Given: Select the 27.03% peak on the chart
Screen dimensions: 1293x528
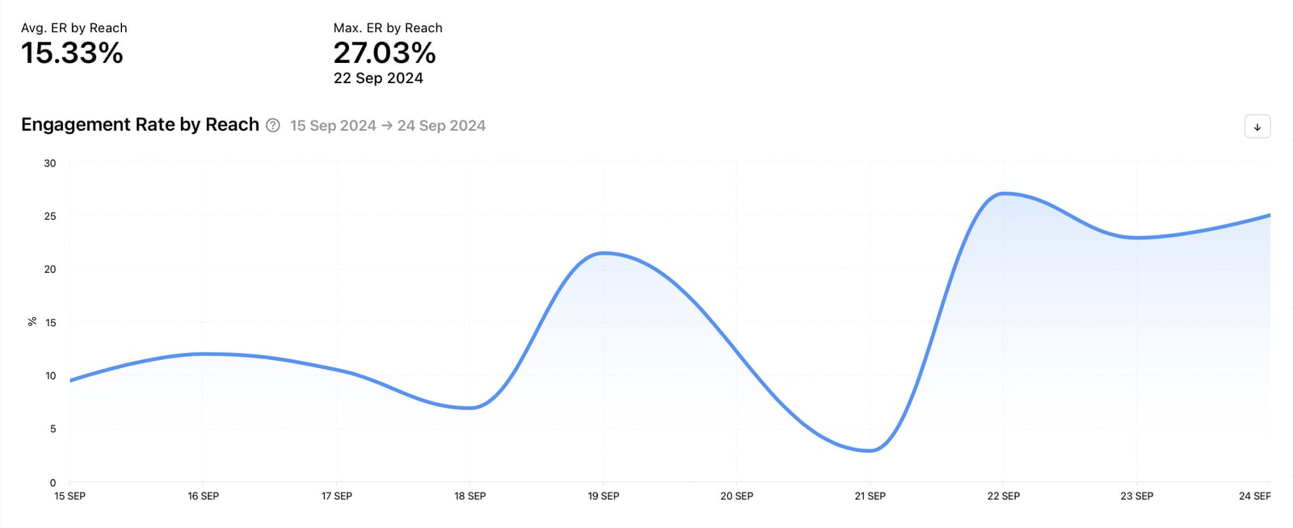Looking at the screenshot, I should [x=1004, y=193].
